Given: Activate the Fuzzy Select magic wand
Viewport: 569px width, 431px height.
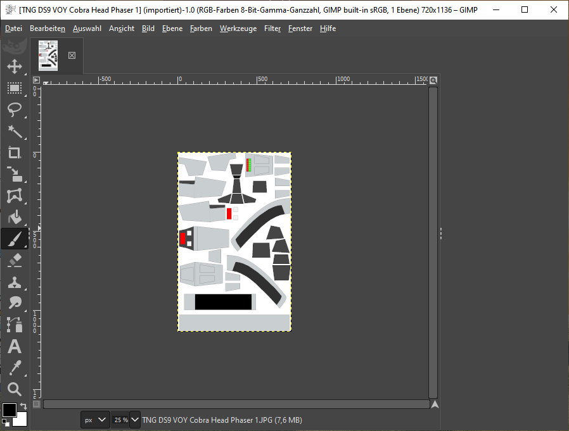Looking at the screenshot, I should tap(15, 131).
